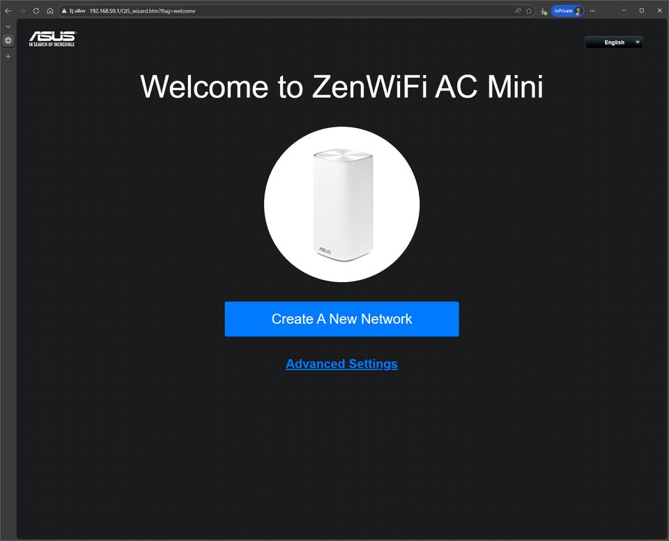Minimize the browser window
The image size is (669, 541).
(624, 10)
